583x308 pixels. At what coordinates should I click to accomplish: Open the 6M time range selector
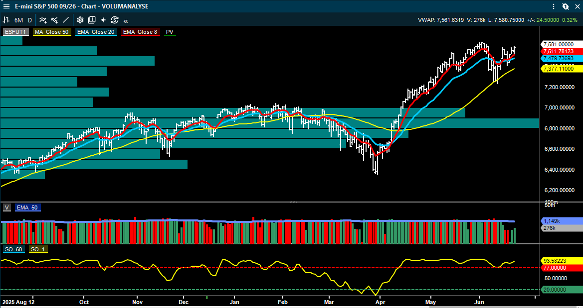18,20
